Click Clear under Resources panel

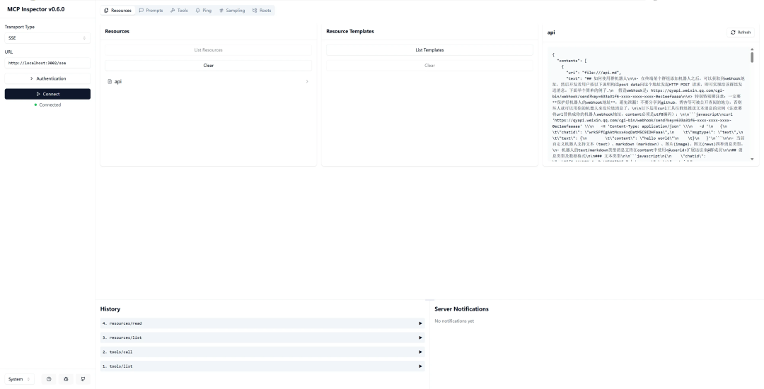click(209, 66)
